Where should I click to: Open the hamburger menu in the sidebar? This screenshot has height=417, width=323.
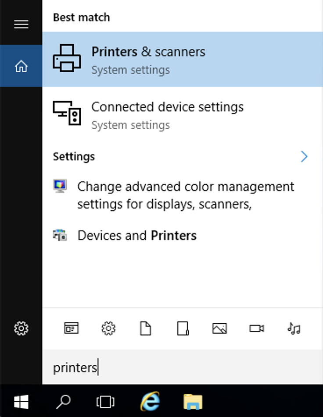pos(21,25)
